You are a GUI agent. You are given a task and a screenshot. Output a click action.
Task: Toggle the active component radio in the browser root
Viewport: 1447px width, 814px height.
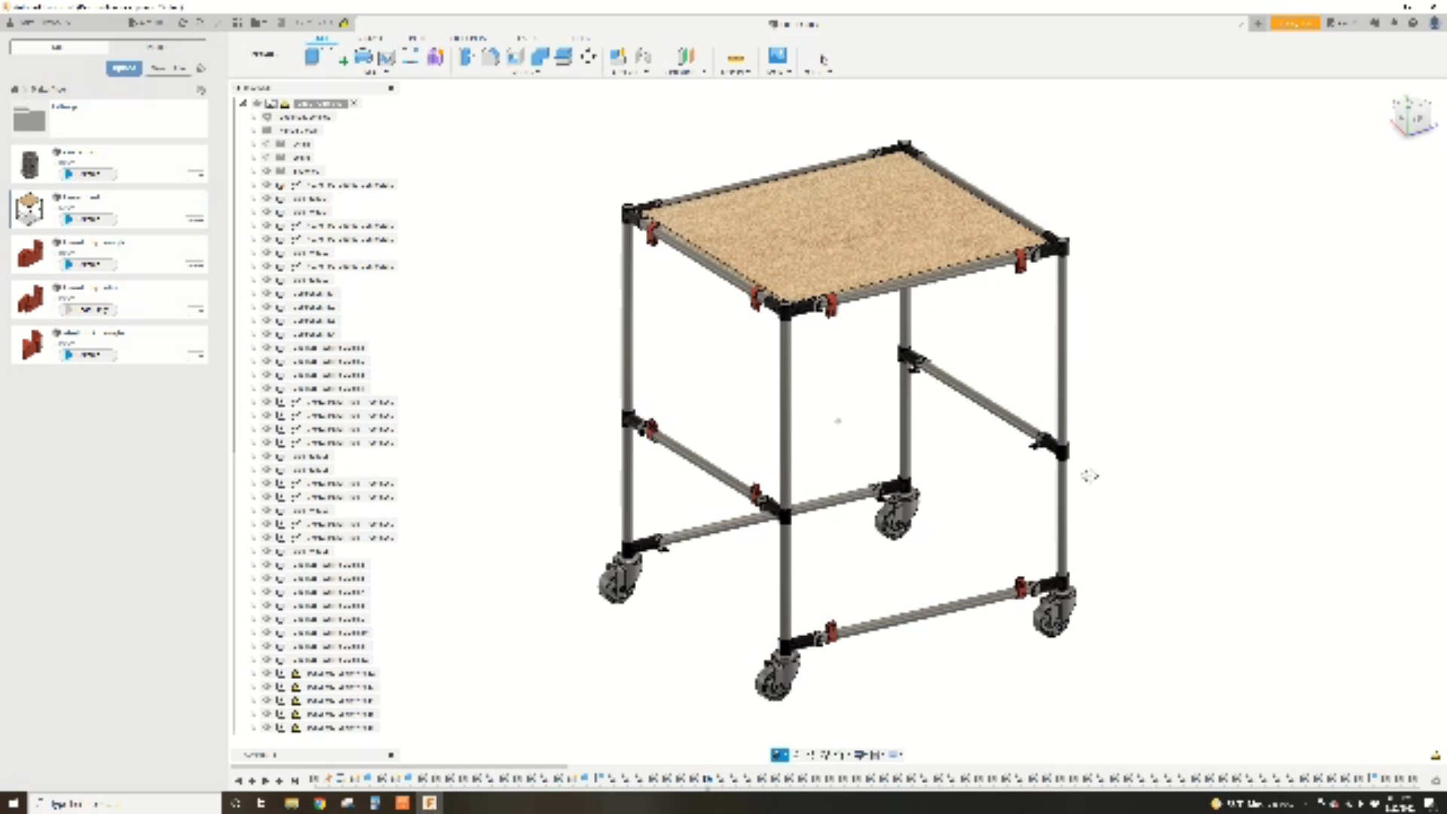coord(257,103)
